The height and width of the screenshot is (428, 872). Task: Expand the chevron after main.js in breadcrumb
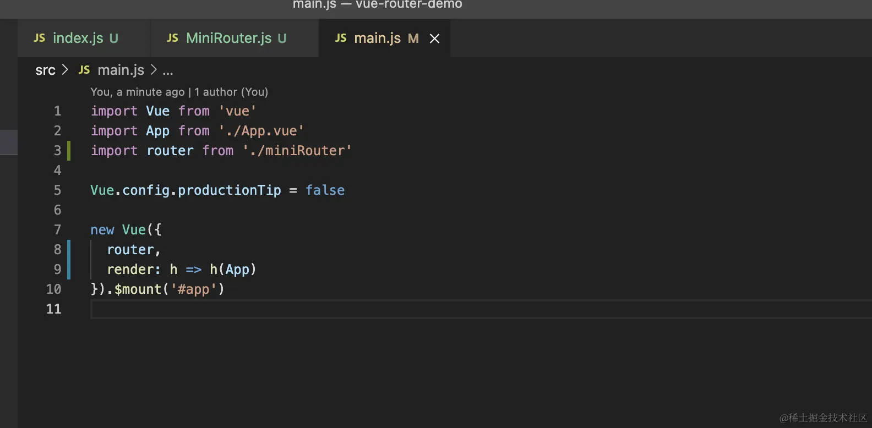tap(154, 70)
